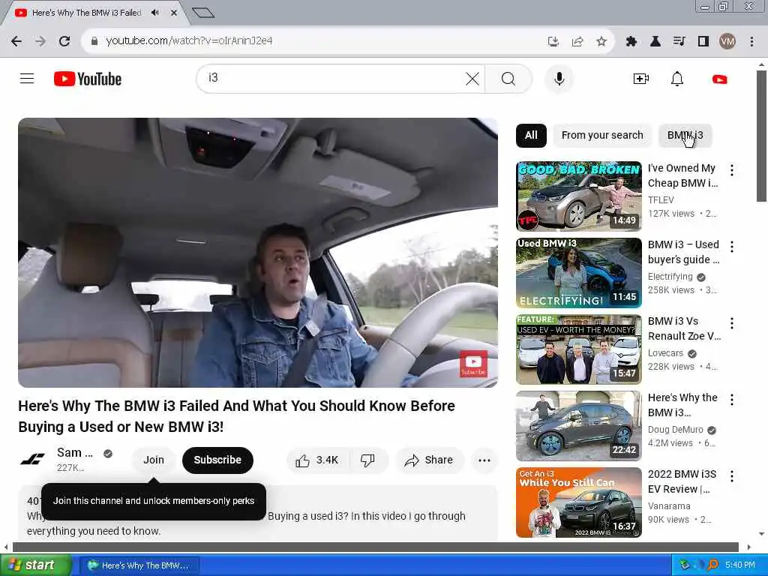Open Doug DeMuro's 22:42 video thumbnail
This screenshot has width=768, height=576.
[x=578, y=426]
